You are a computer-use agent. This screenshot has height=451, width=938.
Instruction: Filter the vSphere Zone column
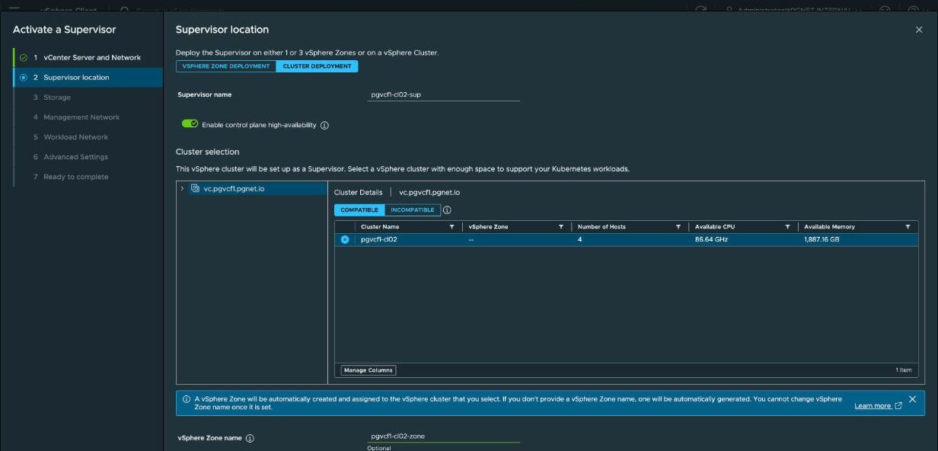click(561, 227)
